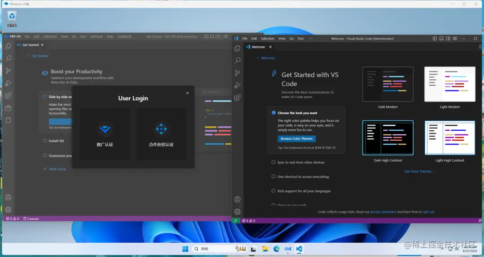Open Manage gear in VS Code
484x257 pixels.
coord(238,212)
